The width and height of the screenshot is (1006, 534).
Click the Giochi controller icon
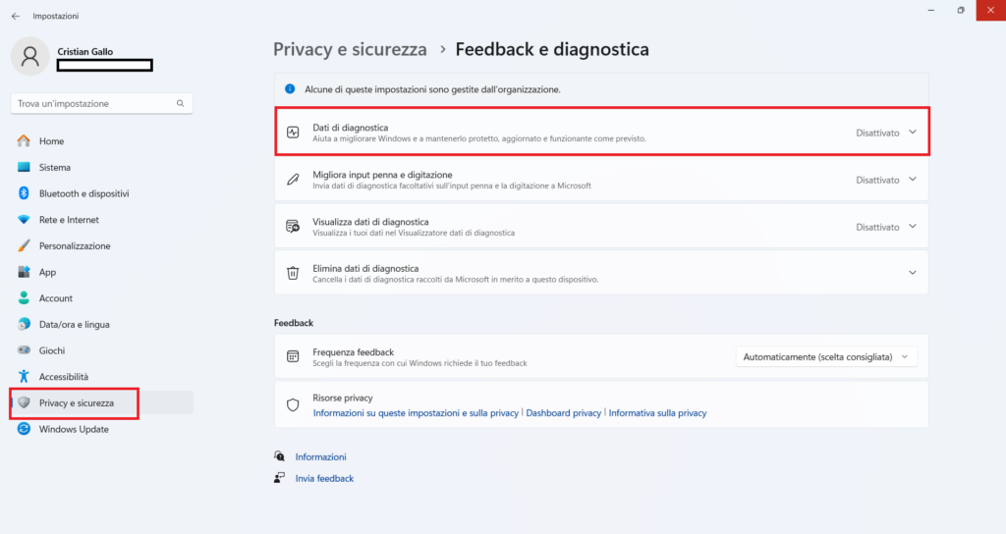pyautogui.click(x=25, y=350)
